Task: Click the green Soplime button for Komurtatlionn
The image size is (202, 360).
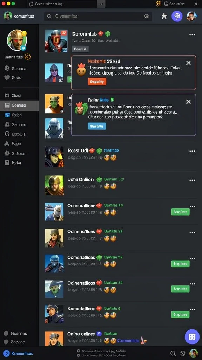Action: click(x=180, y=315)
